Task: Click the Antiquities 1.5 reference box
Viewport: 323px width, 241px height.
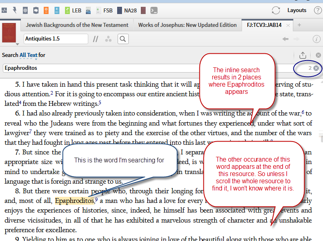Action: [56, 38]
